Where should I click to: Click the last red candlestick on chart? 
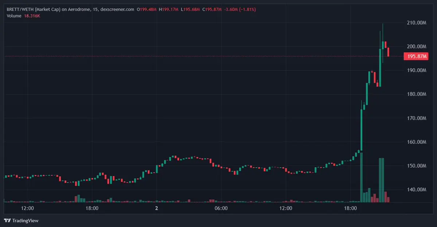388,52
